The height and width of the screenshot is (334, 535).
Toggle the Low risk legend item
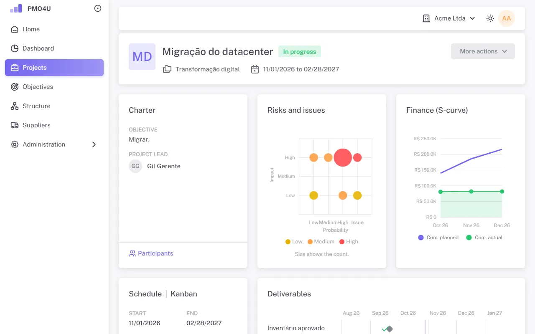[294, 242]
